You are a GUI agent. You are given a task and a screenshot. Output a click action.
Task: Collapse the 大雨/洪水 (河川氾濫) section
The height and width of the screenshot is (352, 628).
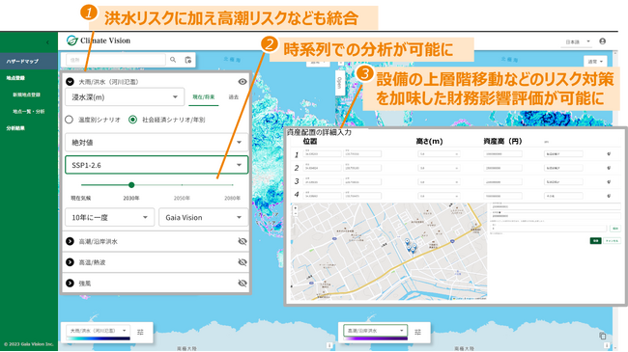pyautogui.click(x=70, y=82)
